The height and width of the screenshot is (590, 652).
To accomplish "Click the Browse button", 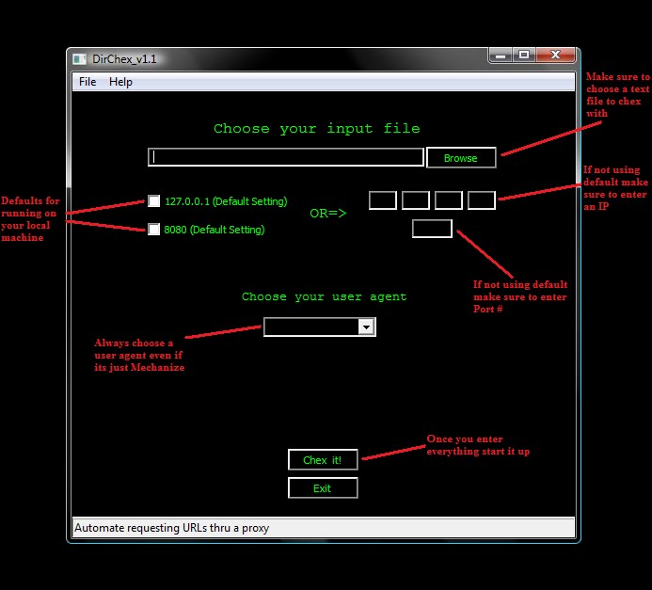I will click(461, 157).
